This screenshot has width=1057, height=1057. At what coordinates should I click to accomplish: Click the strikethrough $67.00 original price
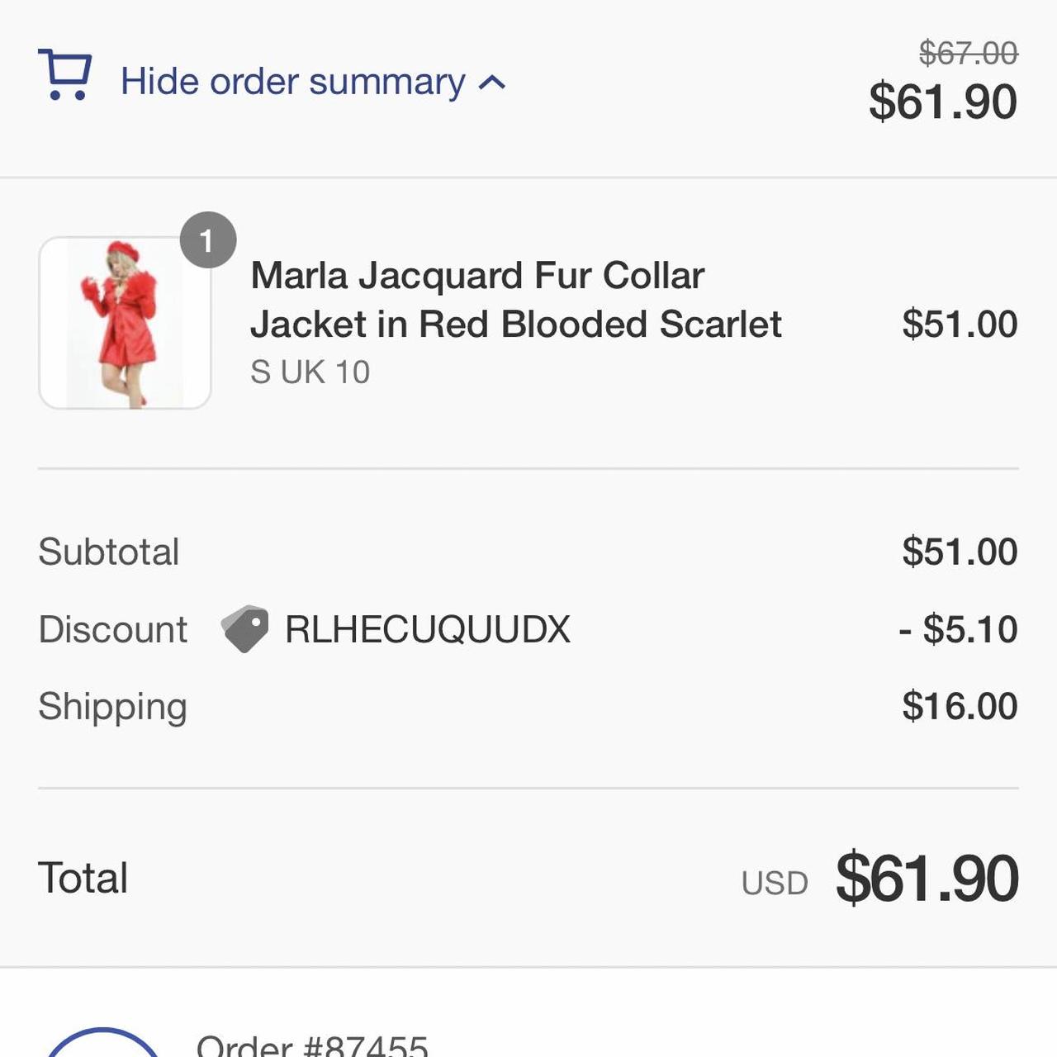[x=968, y=54]
